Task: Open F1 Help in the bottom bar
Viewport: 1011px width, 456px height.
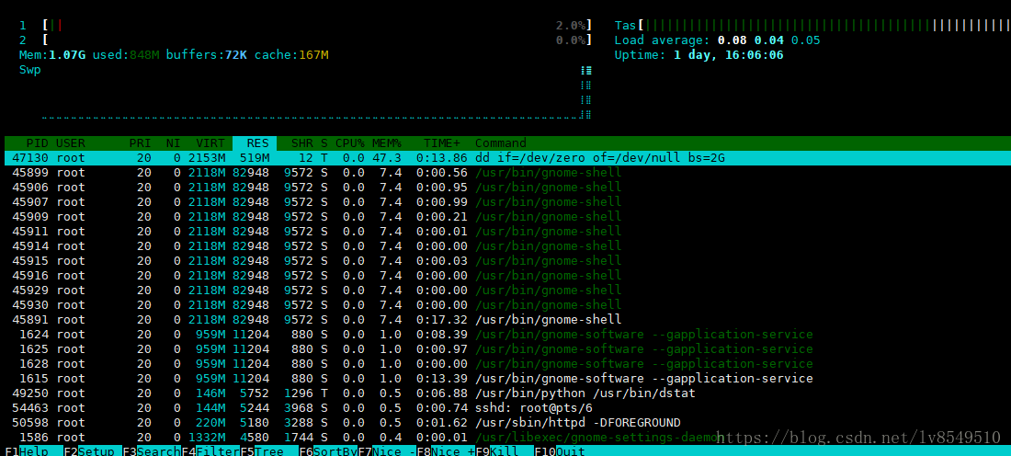Action: 33,450
